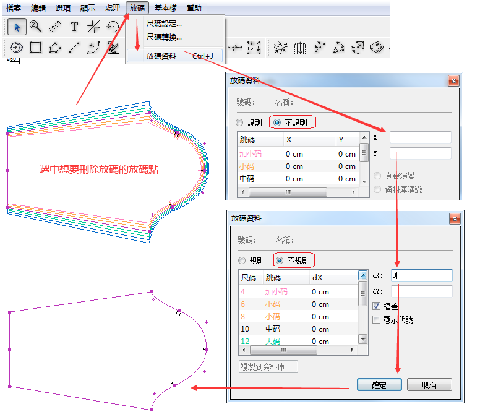
Task: Pick the ruler measure tool
Action: click(x=54, y=26)
